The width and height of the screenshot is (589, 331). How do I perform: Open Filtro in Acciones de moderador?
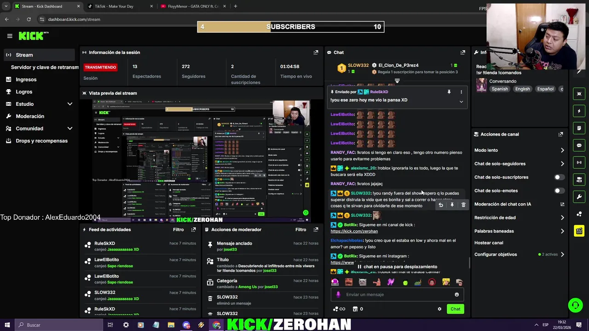300,229
